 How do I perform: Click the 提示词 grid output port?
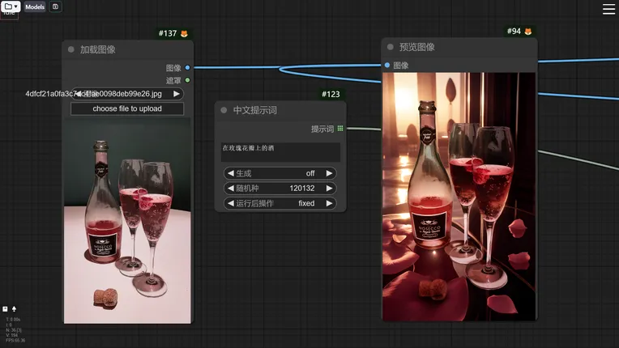(340, 129)
